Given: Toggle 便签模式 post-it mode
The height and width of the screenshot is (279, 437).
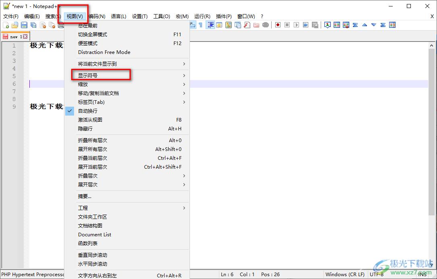Looking at the screenshot, I should [127, 43].
